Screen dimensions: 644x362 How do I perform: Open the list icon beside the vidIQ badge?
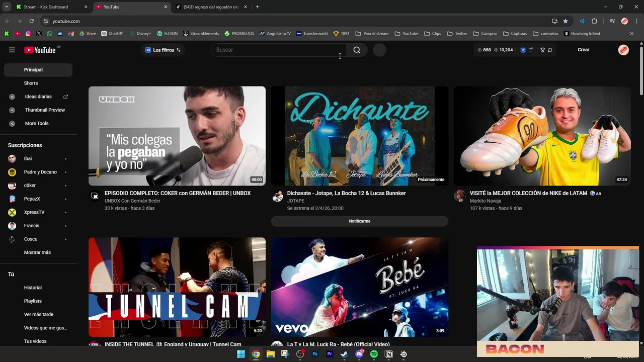click(x=531, y=50)
